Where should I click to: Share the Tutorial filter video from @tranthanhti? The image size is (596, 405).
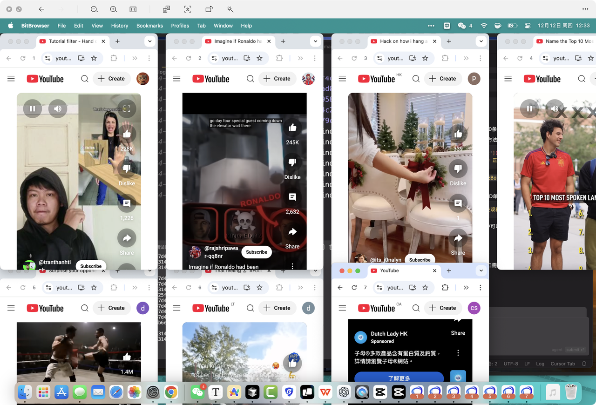tap(127, 238)
